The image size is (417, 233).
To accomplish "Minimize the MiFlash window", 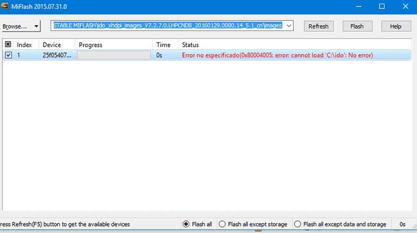I will pos(359,6).
